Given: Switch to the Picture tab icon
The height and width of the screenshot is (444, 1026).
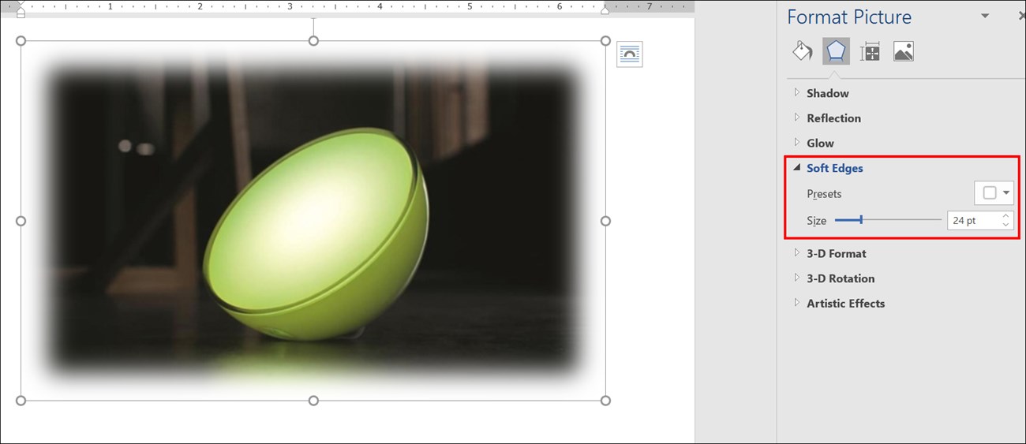Looking at the screenshot, I should pyautogui.click(x=904, y=52).
